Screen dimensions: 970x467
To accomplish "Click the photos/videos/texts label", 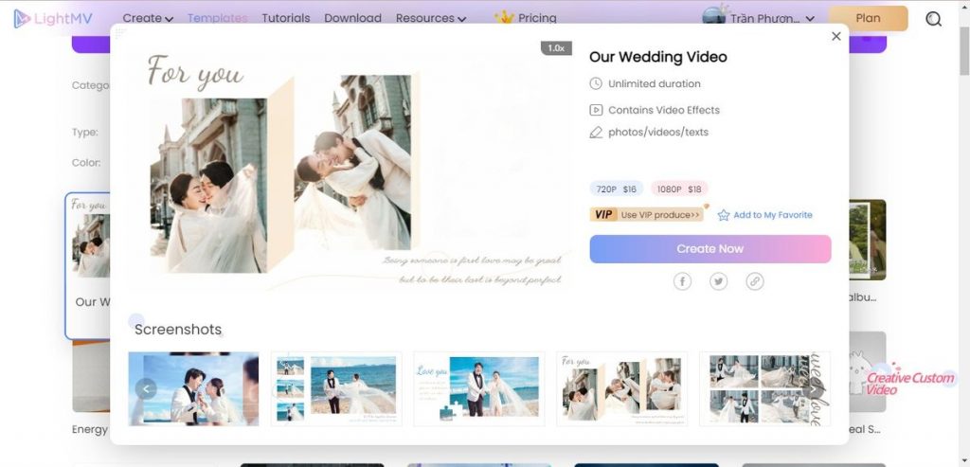I will 658,133.
